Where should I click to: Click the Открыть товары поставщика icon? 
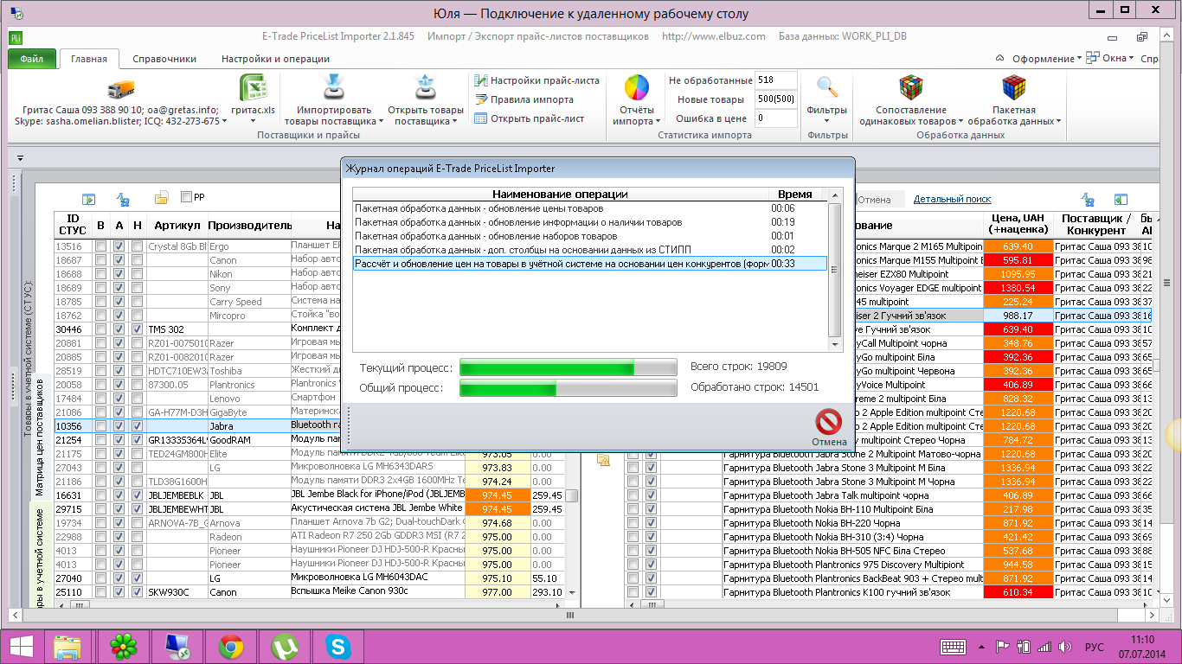tap(425, 87)
